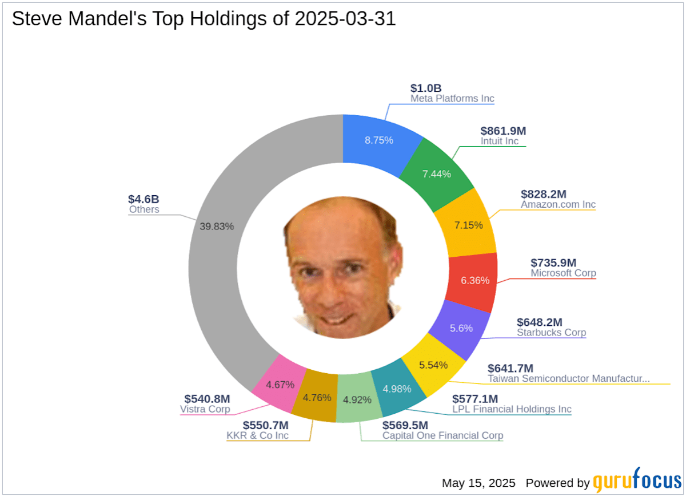The width and height of the screenshot is (686, 497).
Task: Open the gurufocus logo link
Action: pyautogui.click(x=637, y=483)
